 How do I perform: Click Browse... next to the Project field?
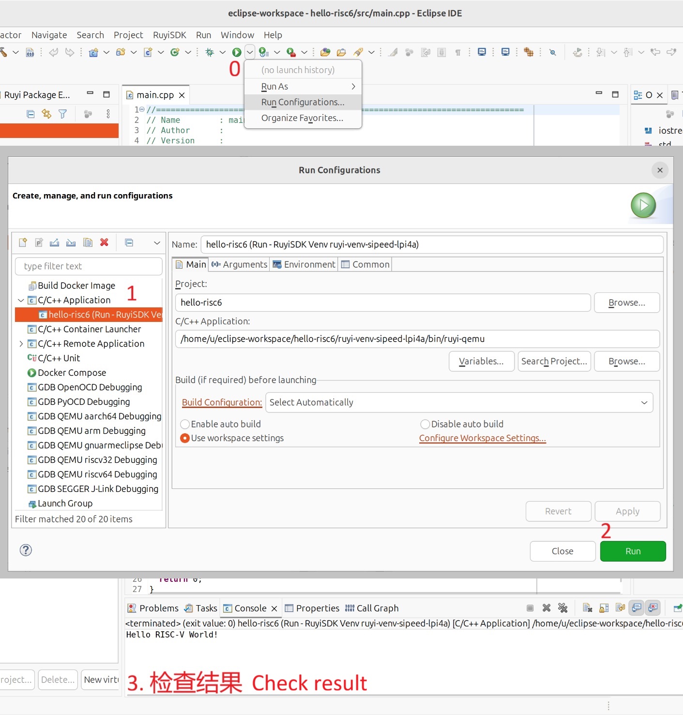pos(626,303)
